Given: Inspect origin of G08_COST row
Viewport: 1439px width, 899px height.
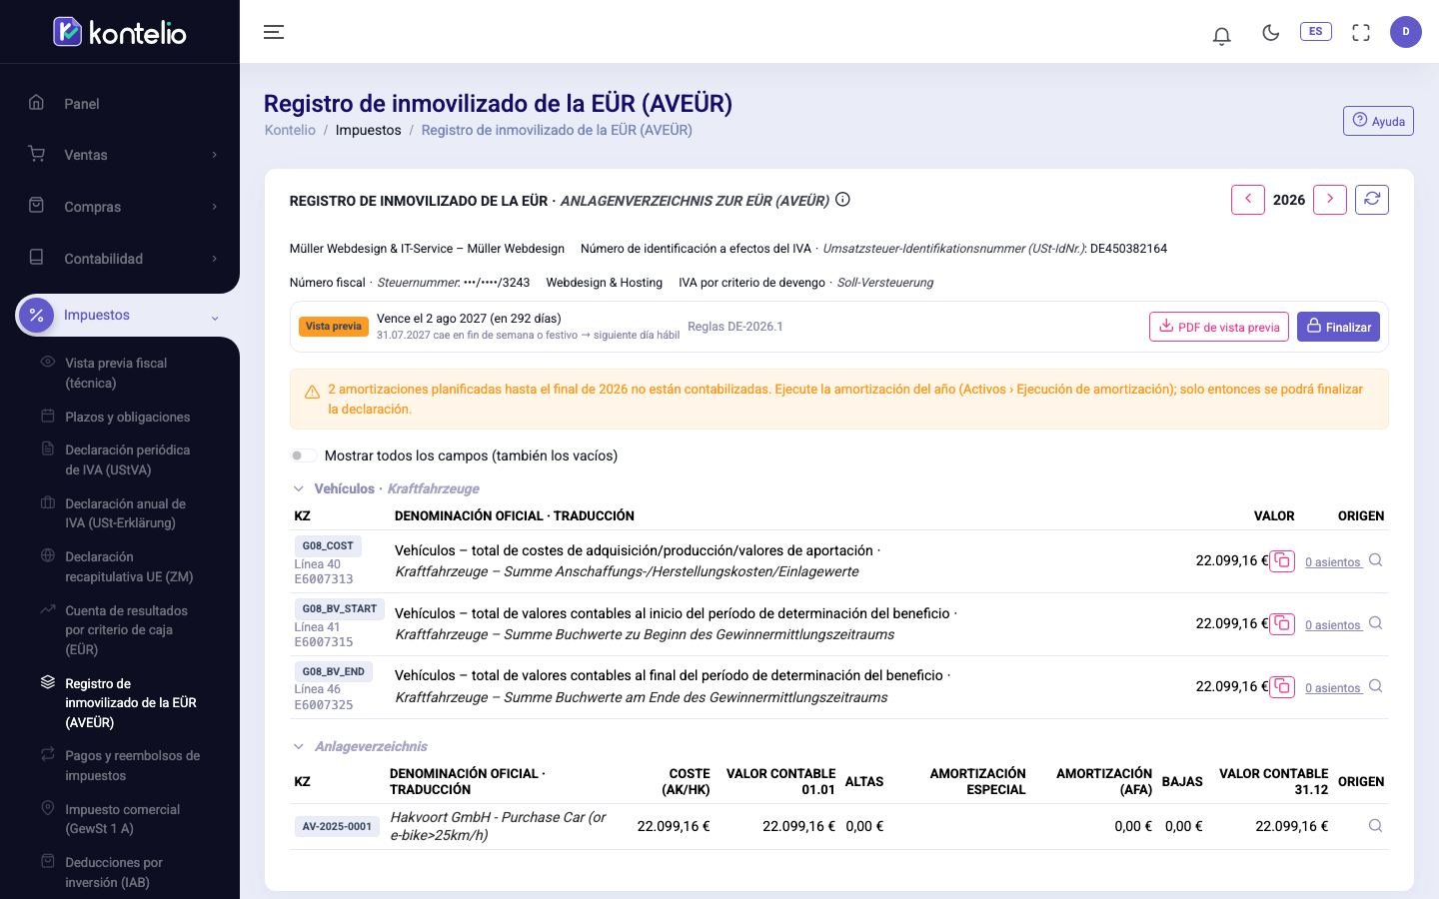Looking at the screenshot, I should point(1375,560).
